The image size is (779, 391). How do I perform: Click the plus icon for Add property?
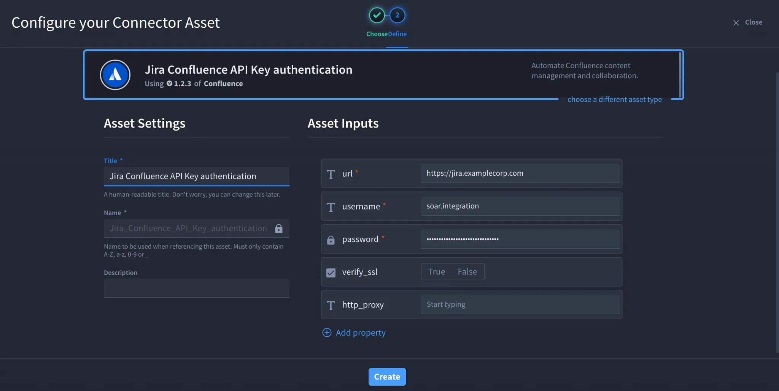[327, 333]
